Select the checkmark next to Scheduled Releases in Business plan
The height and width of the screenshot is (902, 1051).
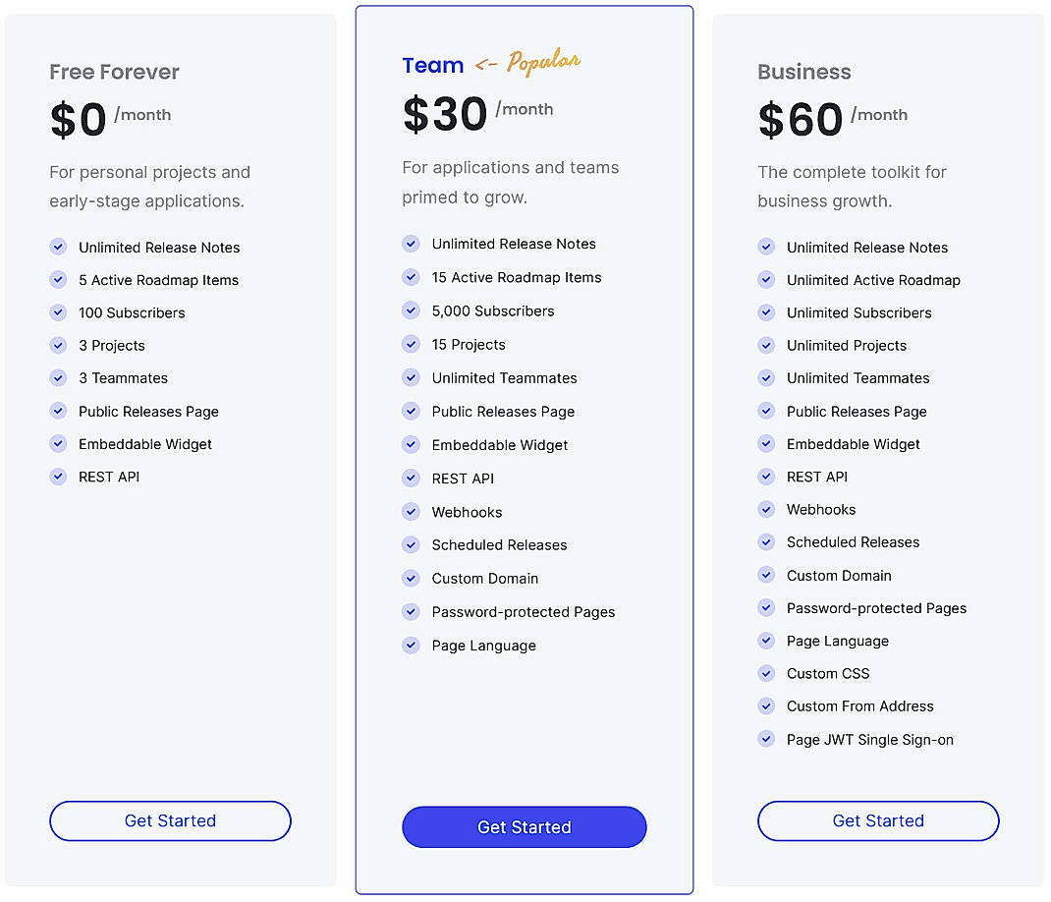point(765,541)
